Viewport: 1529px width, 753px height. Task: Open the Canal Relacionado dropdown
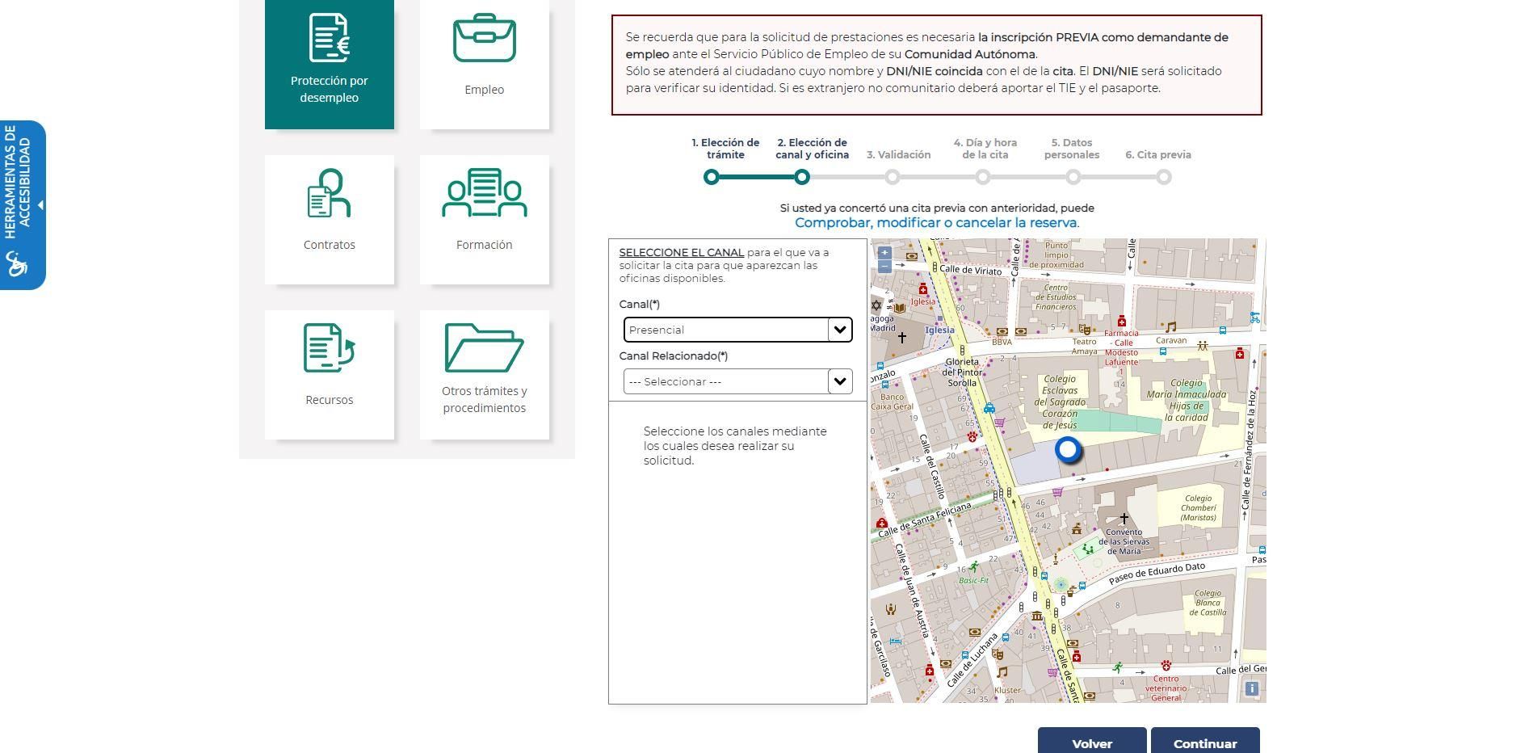737,381
